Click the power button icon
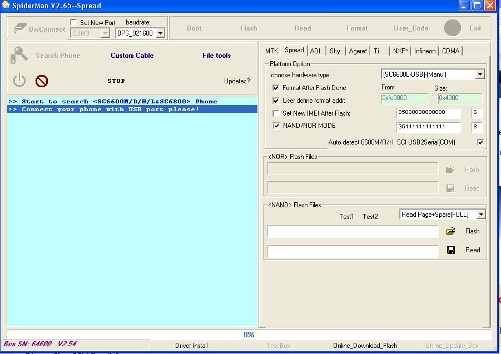This screenshot has height=354, width=501. 19,80
